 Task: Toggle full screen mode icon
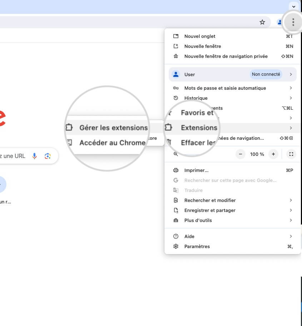coord(291,154)
